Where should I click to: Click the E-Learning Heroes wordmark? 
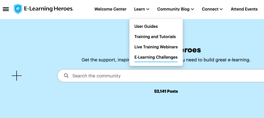coord(48,9)
